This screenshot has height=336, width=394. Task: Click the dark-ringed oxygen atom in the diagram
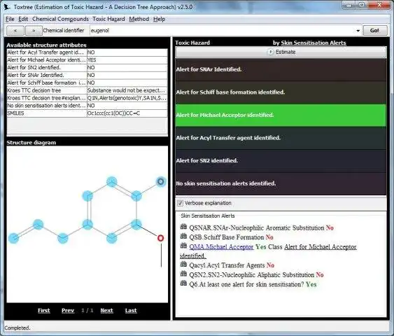point(160,181)
